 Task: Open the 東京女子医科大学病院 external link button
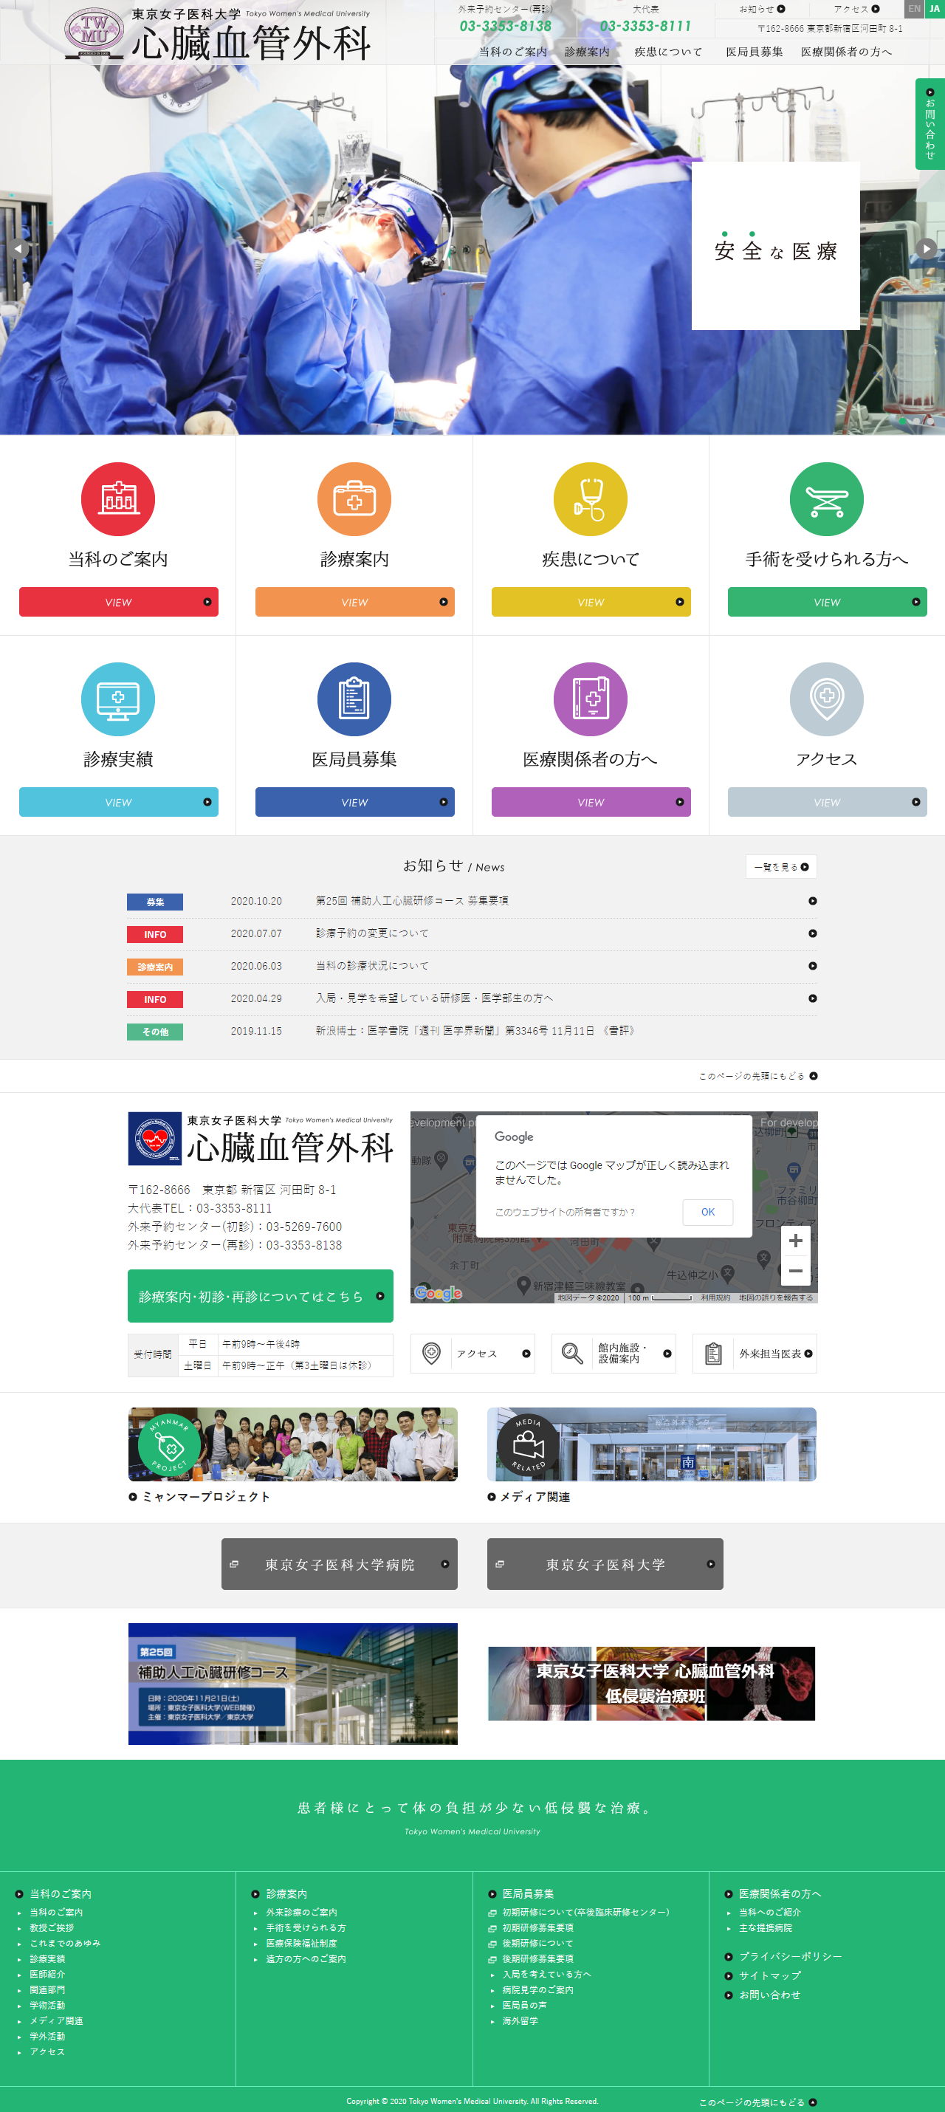pyautogui.click(x=340, y=1563)
